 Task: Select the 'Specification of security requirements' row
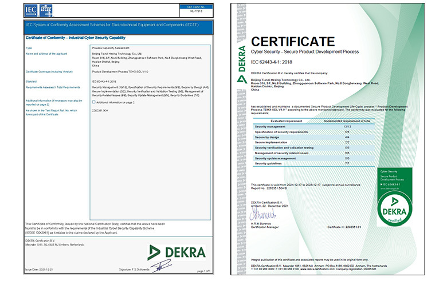[314, 132]
